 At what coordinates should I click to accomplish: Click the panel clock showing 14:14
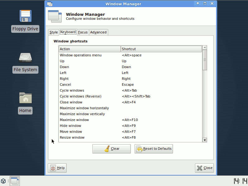coord(240,181)
